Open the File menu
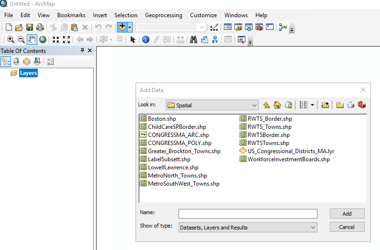 9,15
